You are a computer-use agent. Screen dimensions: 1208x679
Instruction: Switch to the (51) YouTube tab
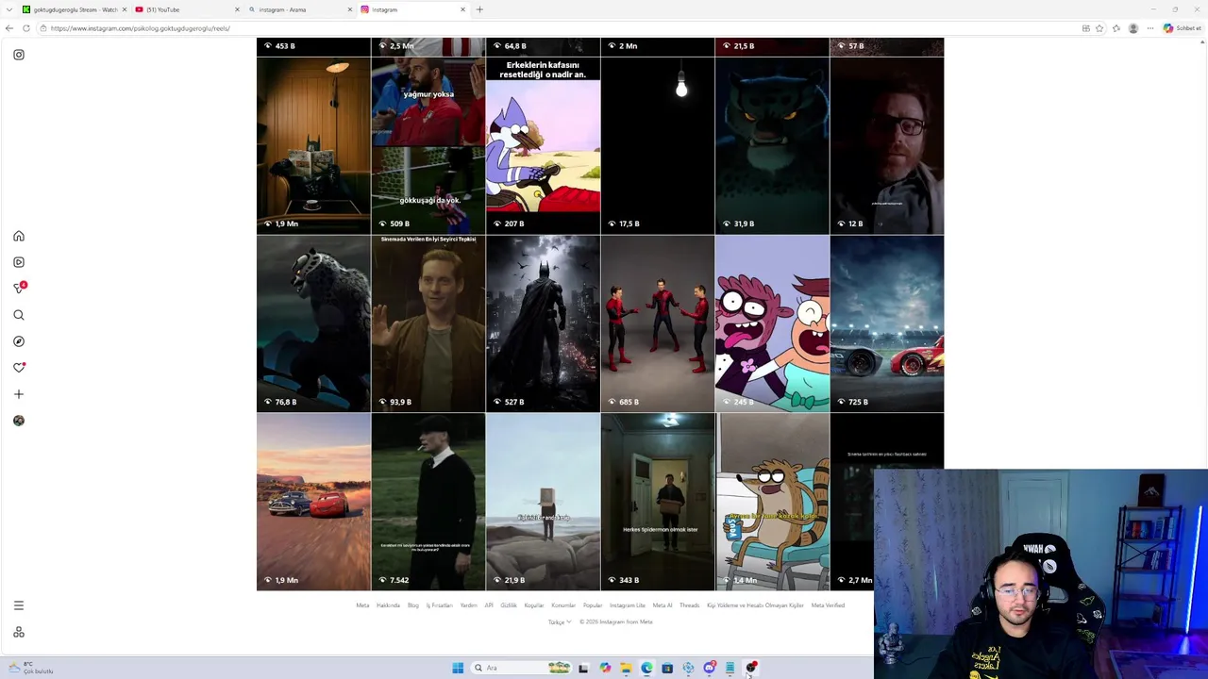click(x=187, y=9)
